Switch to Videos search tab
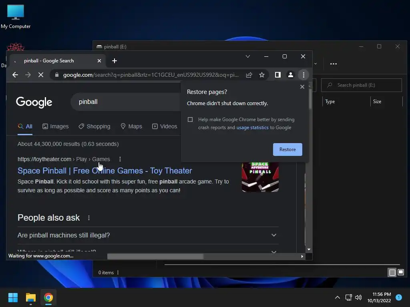This screenshot has height=307, width=410. pos(165,127)
